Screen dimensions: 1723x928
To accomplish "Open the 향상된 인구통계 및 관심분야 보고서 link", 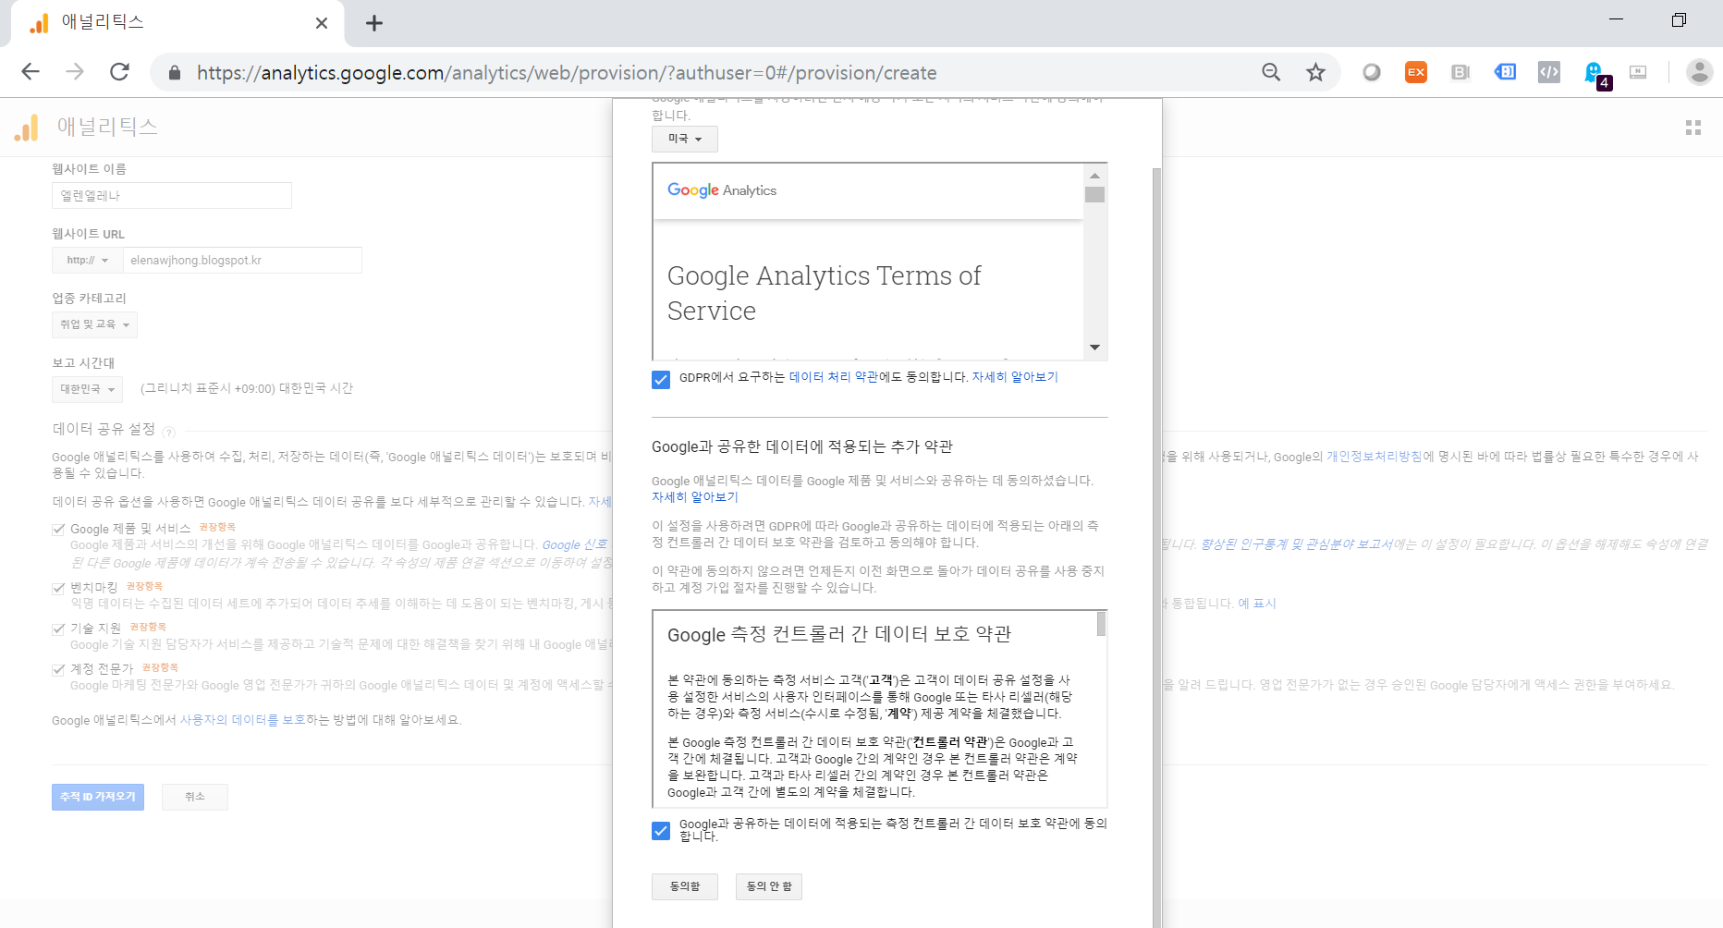I will click(1296, 544).
